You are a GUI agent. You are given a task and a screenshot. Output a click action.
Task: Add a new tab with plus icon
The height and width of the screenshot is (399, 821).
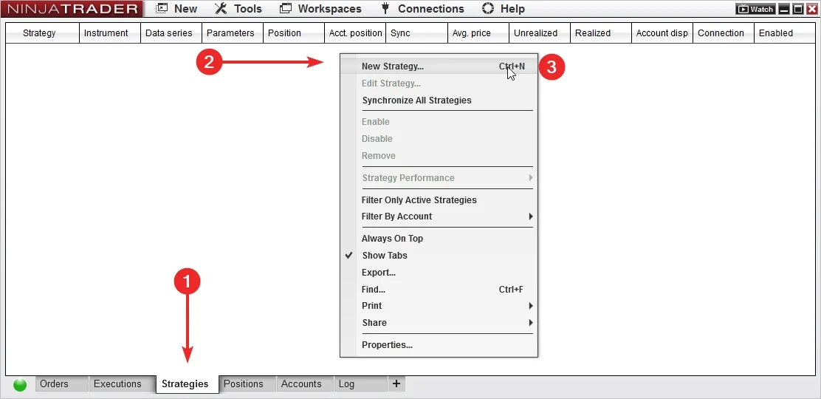[396, 383]
